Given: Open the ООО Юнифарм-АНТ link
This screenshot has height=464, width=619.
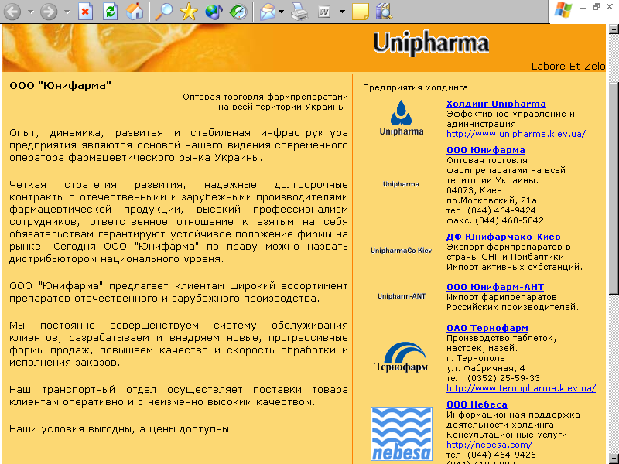Looking at the screenshot, I should tap(495, 287).
